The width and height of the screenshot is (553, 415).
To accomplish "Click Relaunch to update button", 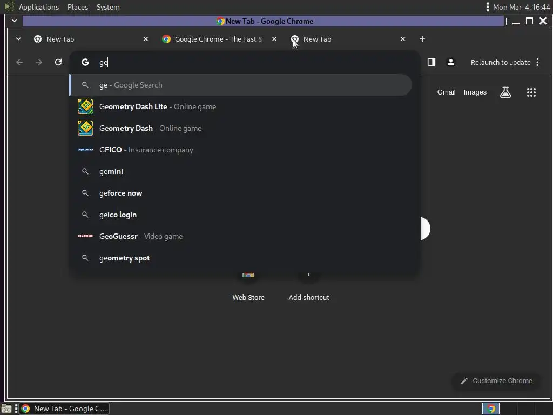I will pyautogui.click(x=501, y=63).
